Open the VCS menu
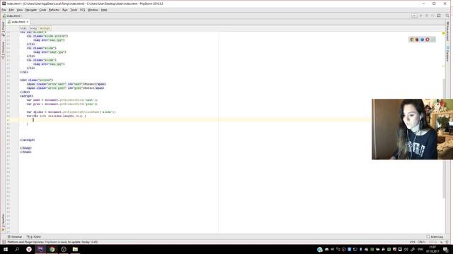The image size is (453, 254). coord(82,10)
